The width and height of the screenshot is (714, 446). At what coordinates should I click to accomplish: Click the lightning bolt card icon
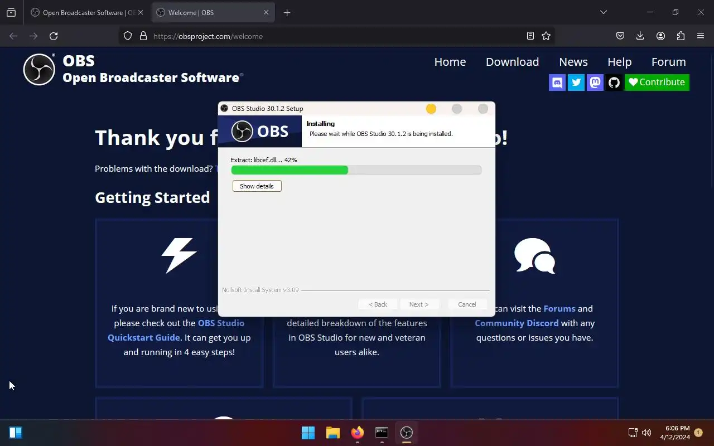[x=179, y=255]
